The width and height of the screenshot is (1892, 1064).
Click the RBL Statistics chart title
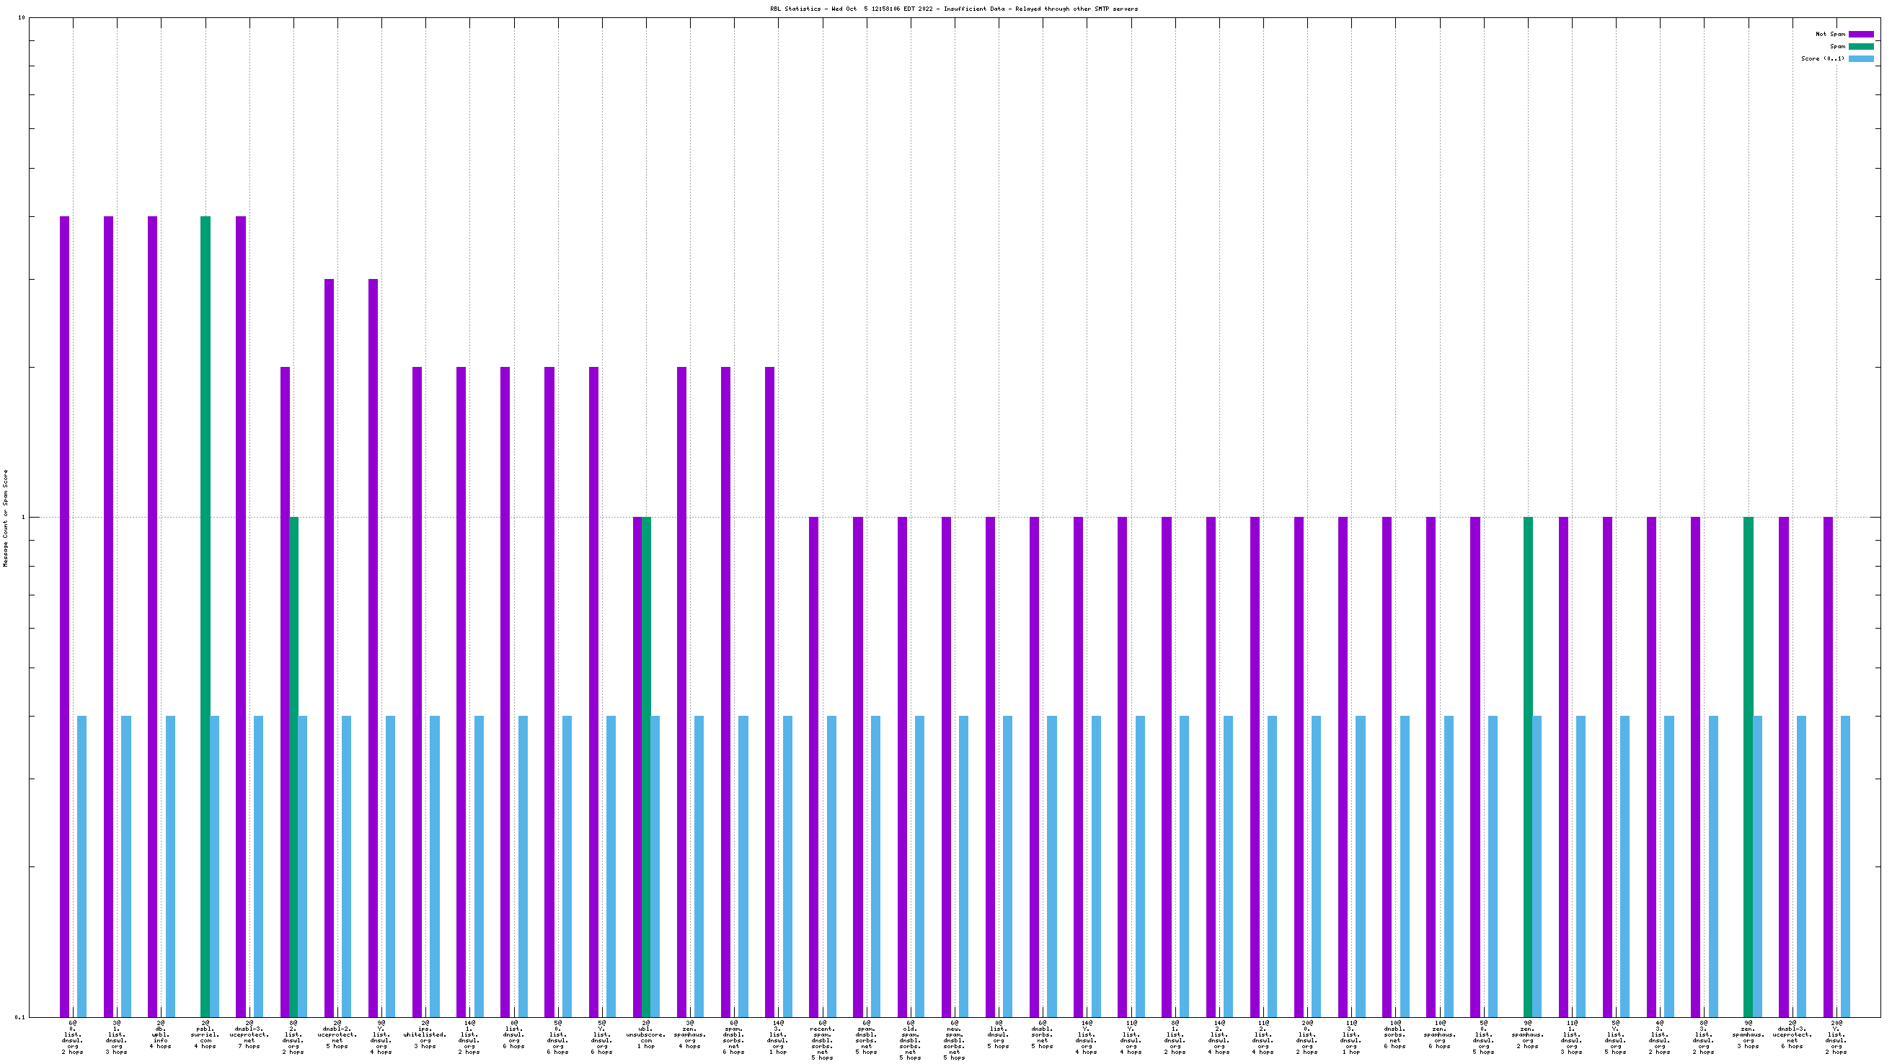(x=953, y=9)
